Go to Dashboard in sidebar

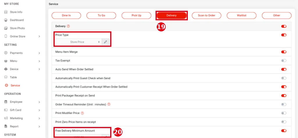click(x=17, y=20)
